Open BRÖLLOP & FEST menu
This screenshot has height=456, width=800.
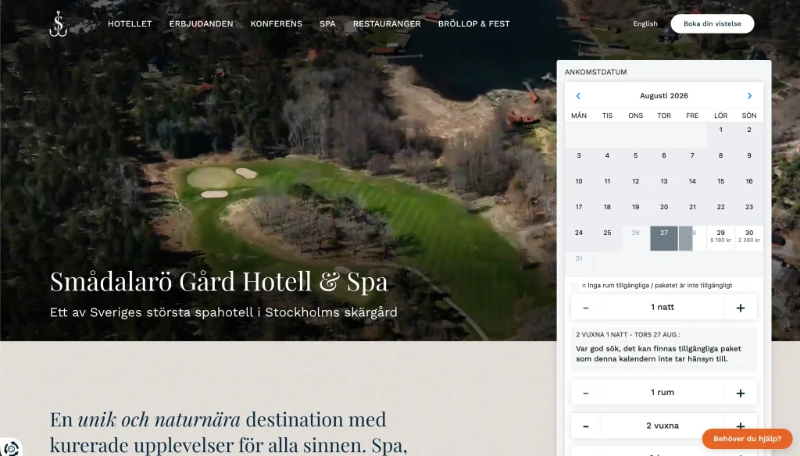click(x=474, y=24)
